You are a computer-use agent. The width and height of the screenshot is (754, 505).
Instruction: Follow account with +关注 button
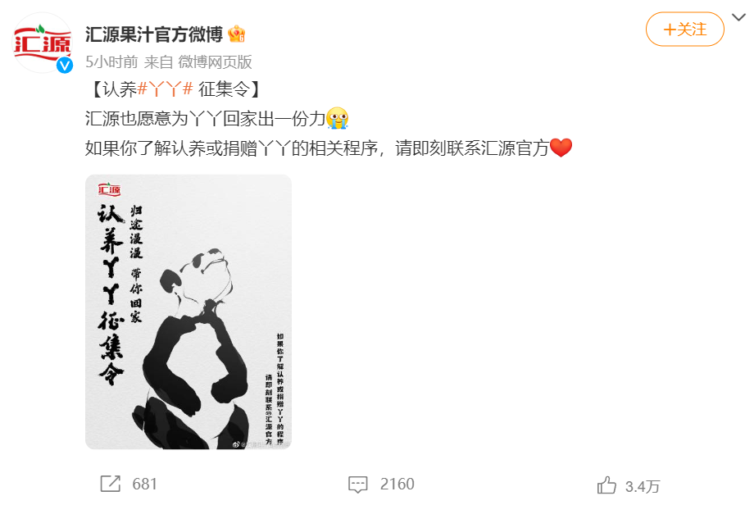point(685,30)
